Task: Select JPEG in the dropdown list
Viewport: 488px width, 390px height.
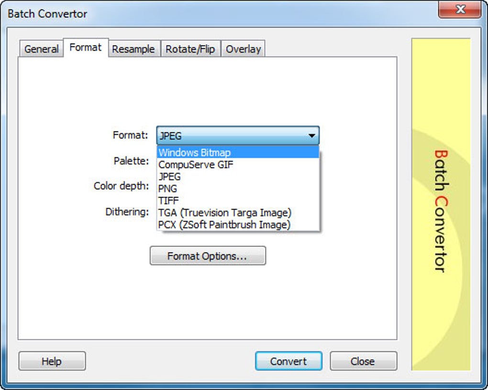Action: [238, 177]
